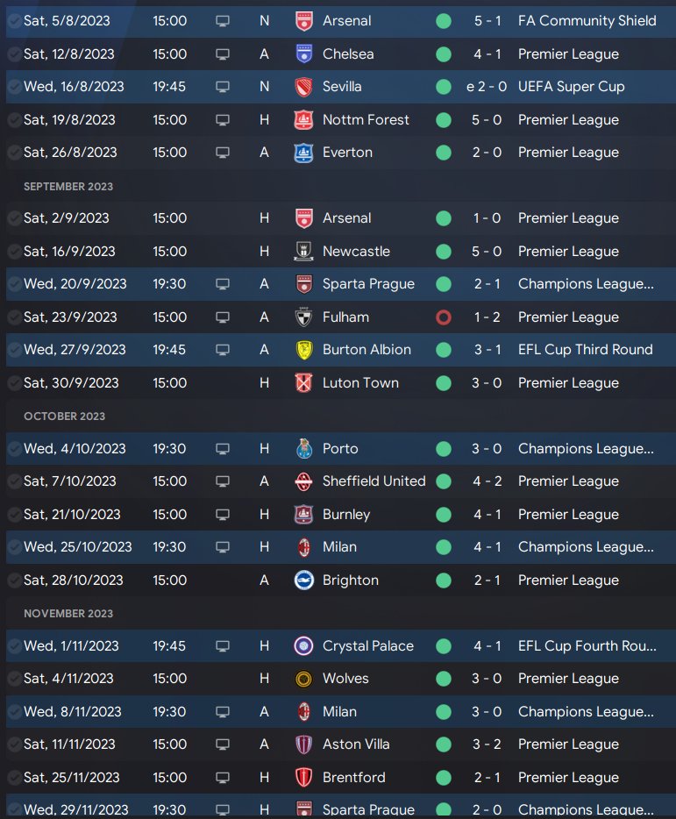
Task: Toggle the checkmark beside Sat, 16/9/2023
Action: click(x=14, y=252)
